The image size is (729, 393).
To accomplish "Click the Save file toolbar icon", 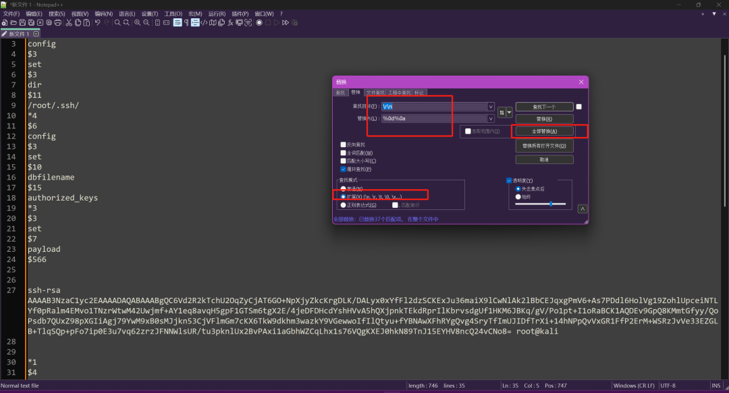I will tap(22, 22).
